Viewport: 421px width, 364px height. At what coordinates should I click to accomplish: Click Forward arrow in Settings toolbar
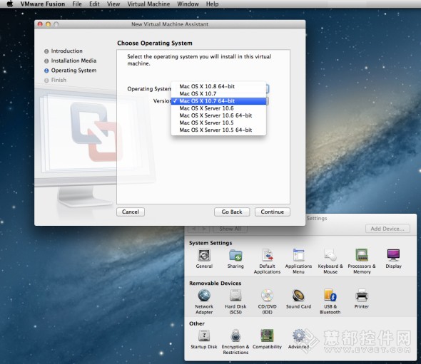[204, 229]
